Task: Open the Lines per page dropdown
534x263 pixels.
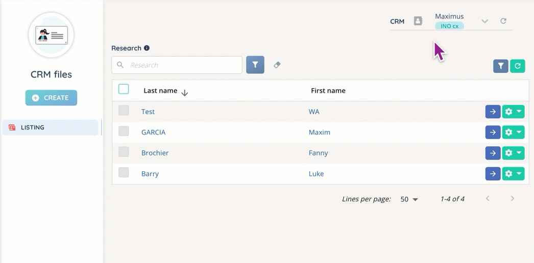Action: tap(409, 199)
